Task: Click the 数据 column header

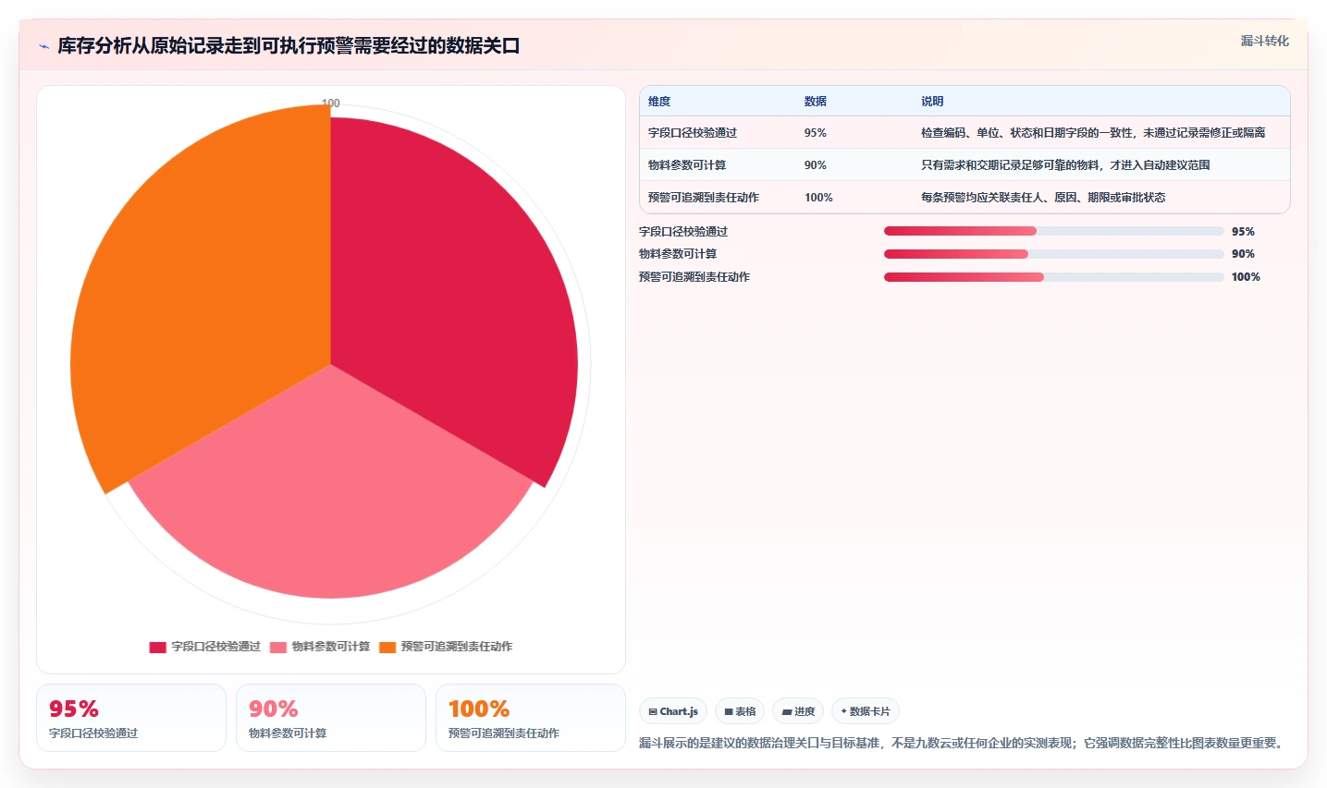Action: pyautogui.click(x=816, y=102)
